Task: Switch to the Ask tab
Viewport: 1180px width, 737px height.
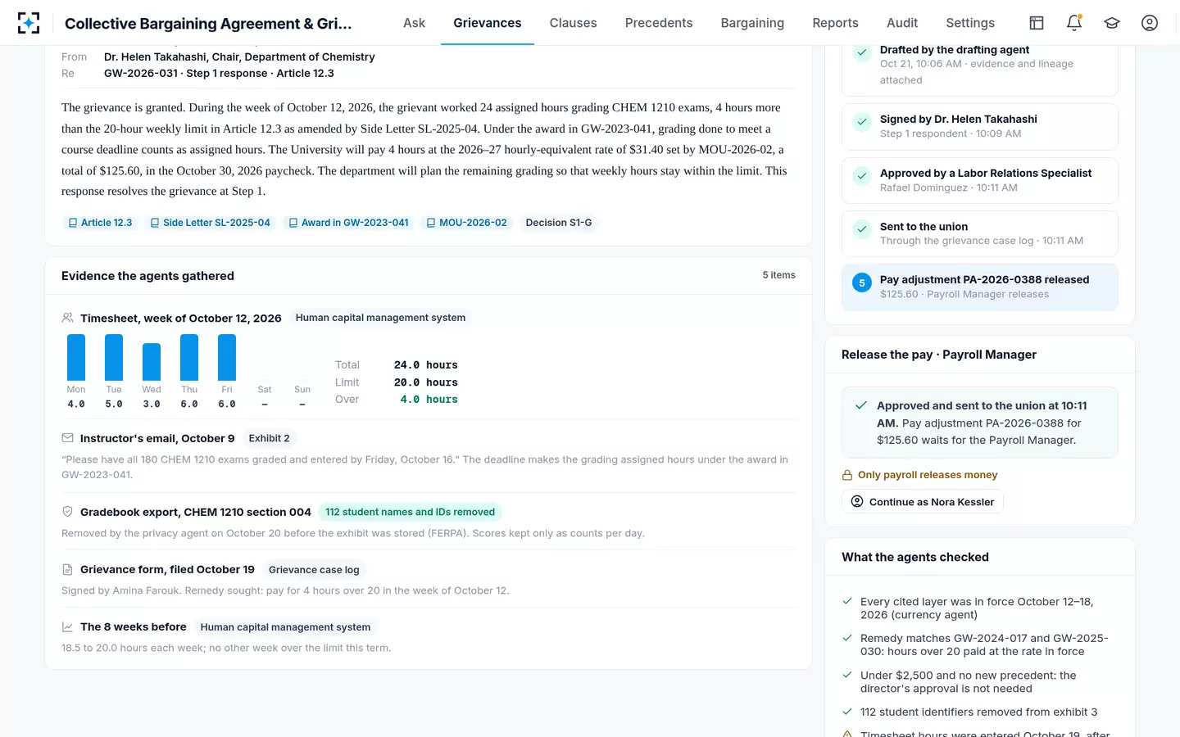Action: [414, 23]
